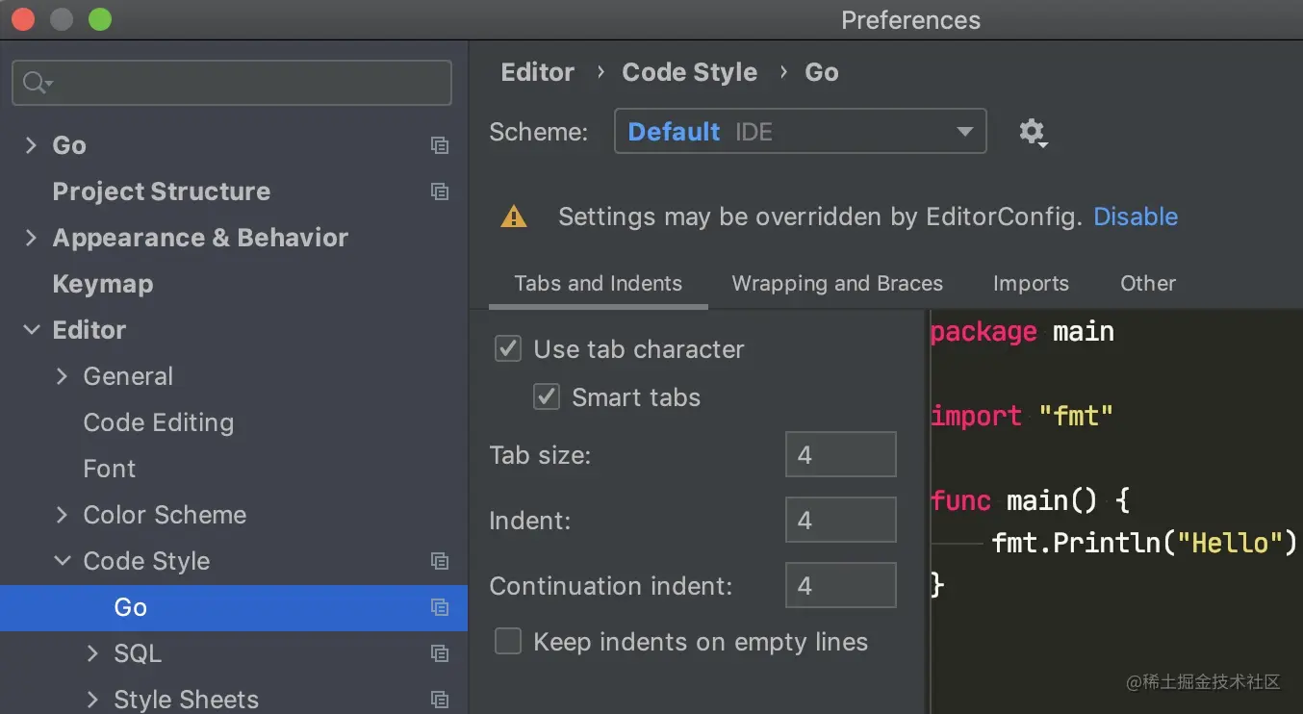Enable Keep indents on empty lines
Screen dimensions: 1303x714
point(508,642)
